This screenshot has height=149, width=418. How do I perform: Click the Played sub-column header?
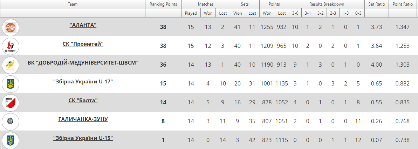click(x=191, y=13)
